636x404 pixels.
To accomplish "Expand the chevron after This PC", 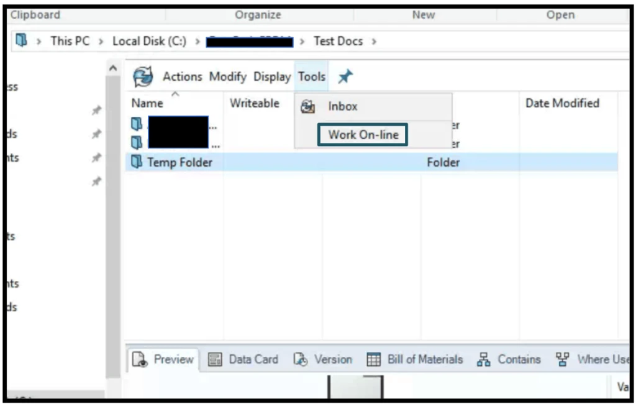I will pos(101,41).
